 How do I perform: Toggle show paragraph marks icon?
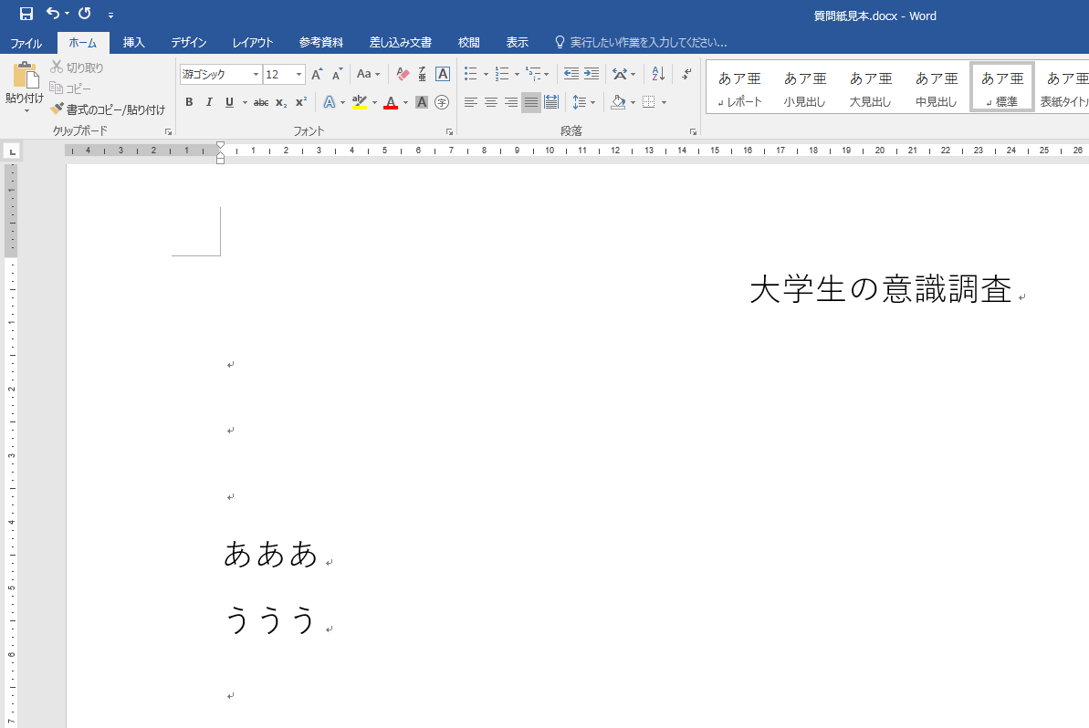[x=686, y=74]
